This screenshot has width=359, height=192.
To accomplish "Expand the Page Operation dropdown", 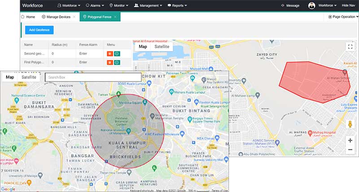I will point(343,17).
